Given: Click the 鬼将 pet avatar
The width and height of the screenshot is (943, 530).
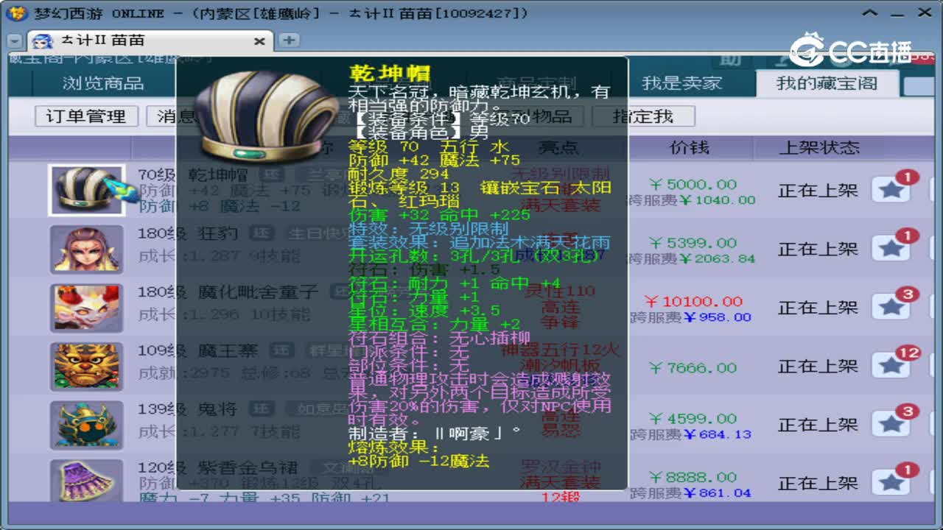Looking at the screenshot, I should click(86, 425).
